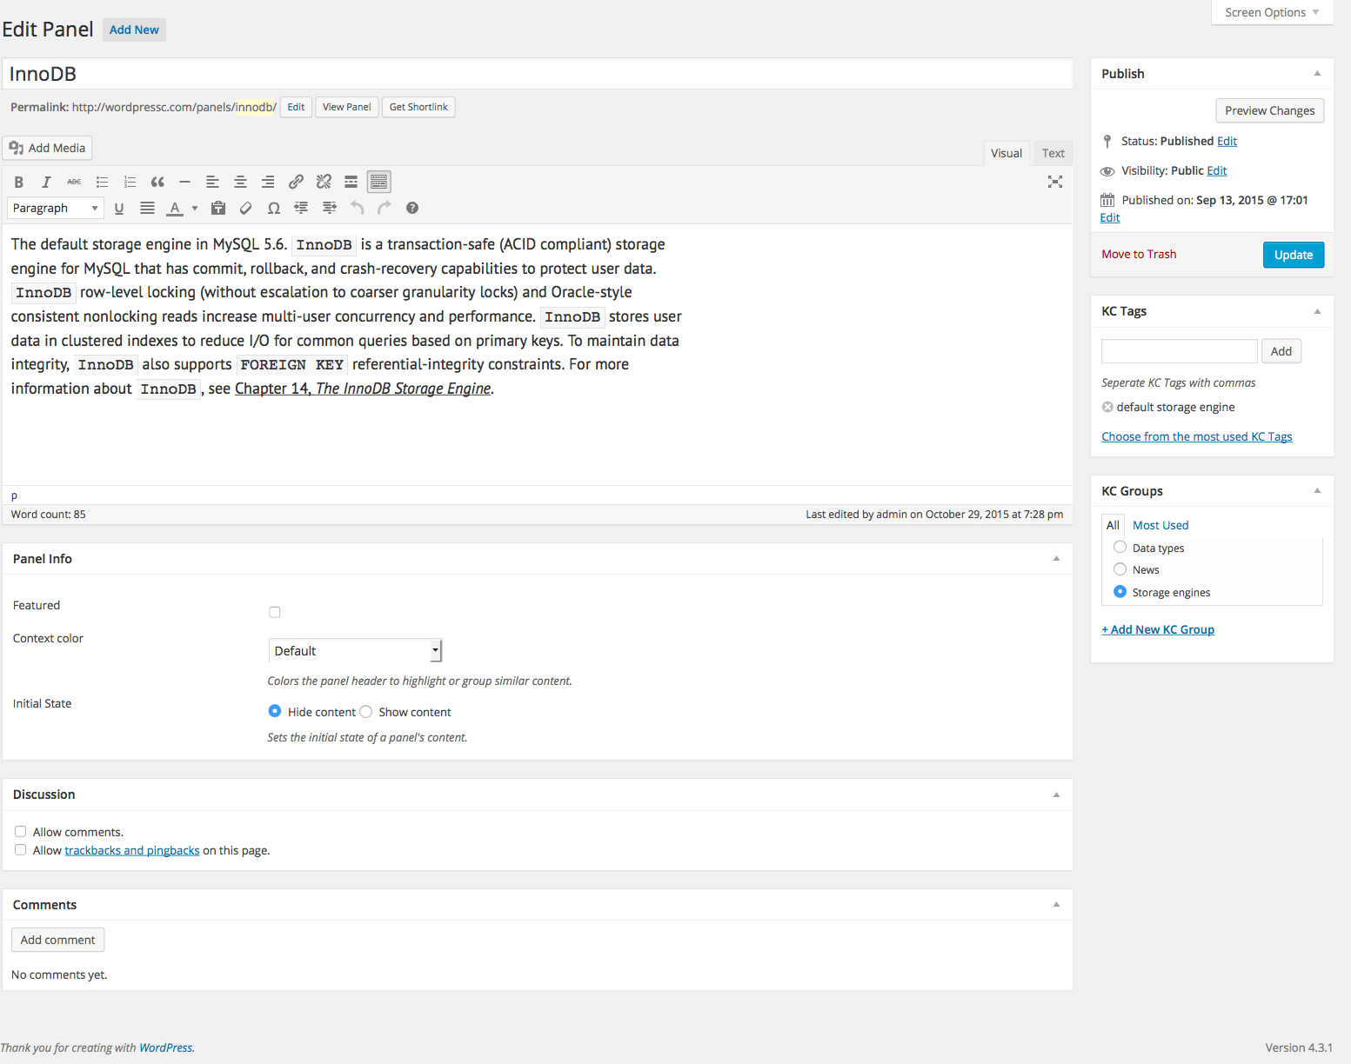Insert a link into the text
Viewport: 1351px width, 1064px height.
tap(296, 182)
